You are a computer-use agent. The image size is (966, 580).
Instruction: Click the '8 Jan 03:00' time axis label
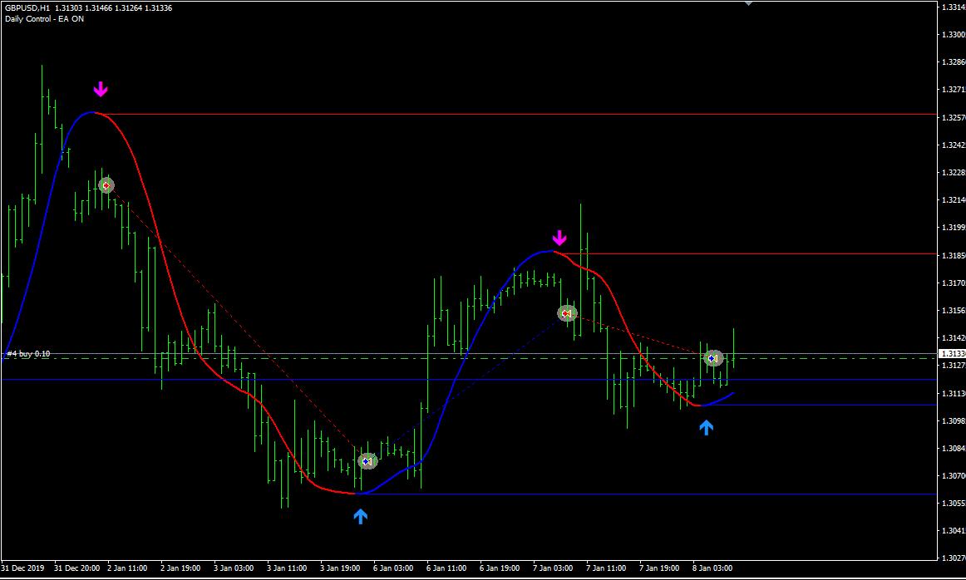click(x=712, y=568)
